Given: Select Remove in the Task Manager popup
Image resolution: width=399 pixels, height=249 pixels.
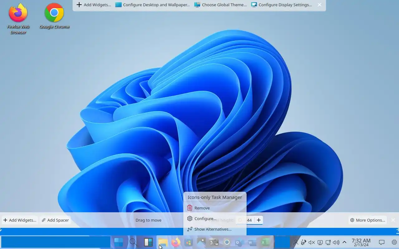Looking at the screenshot, I should pos(215,208).
